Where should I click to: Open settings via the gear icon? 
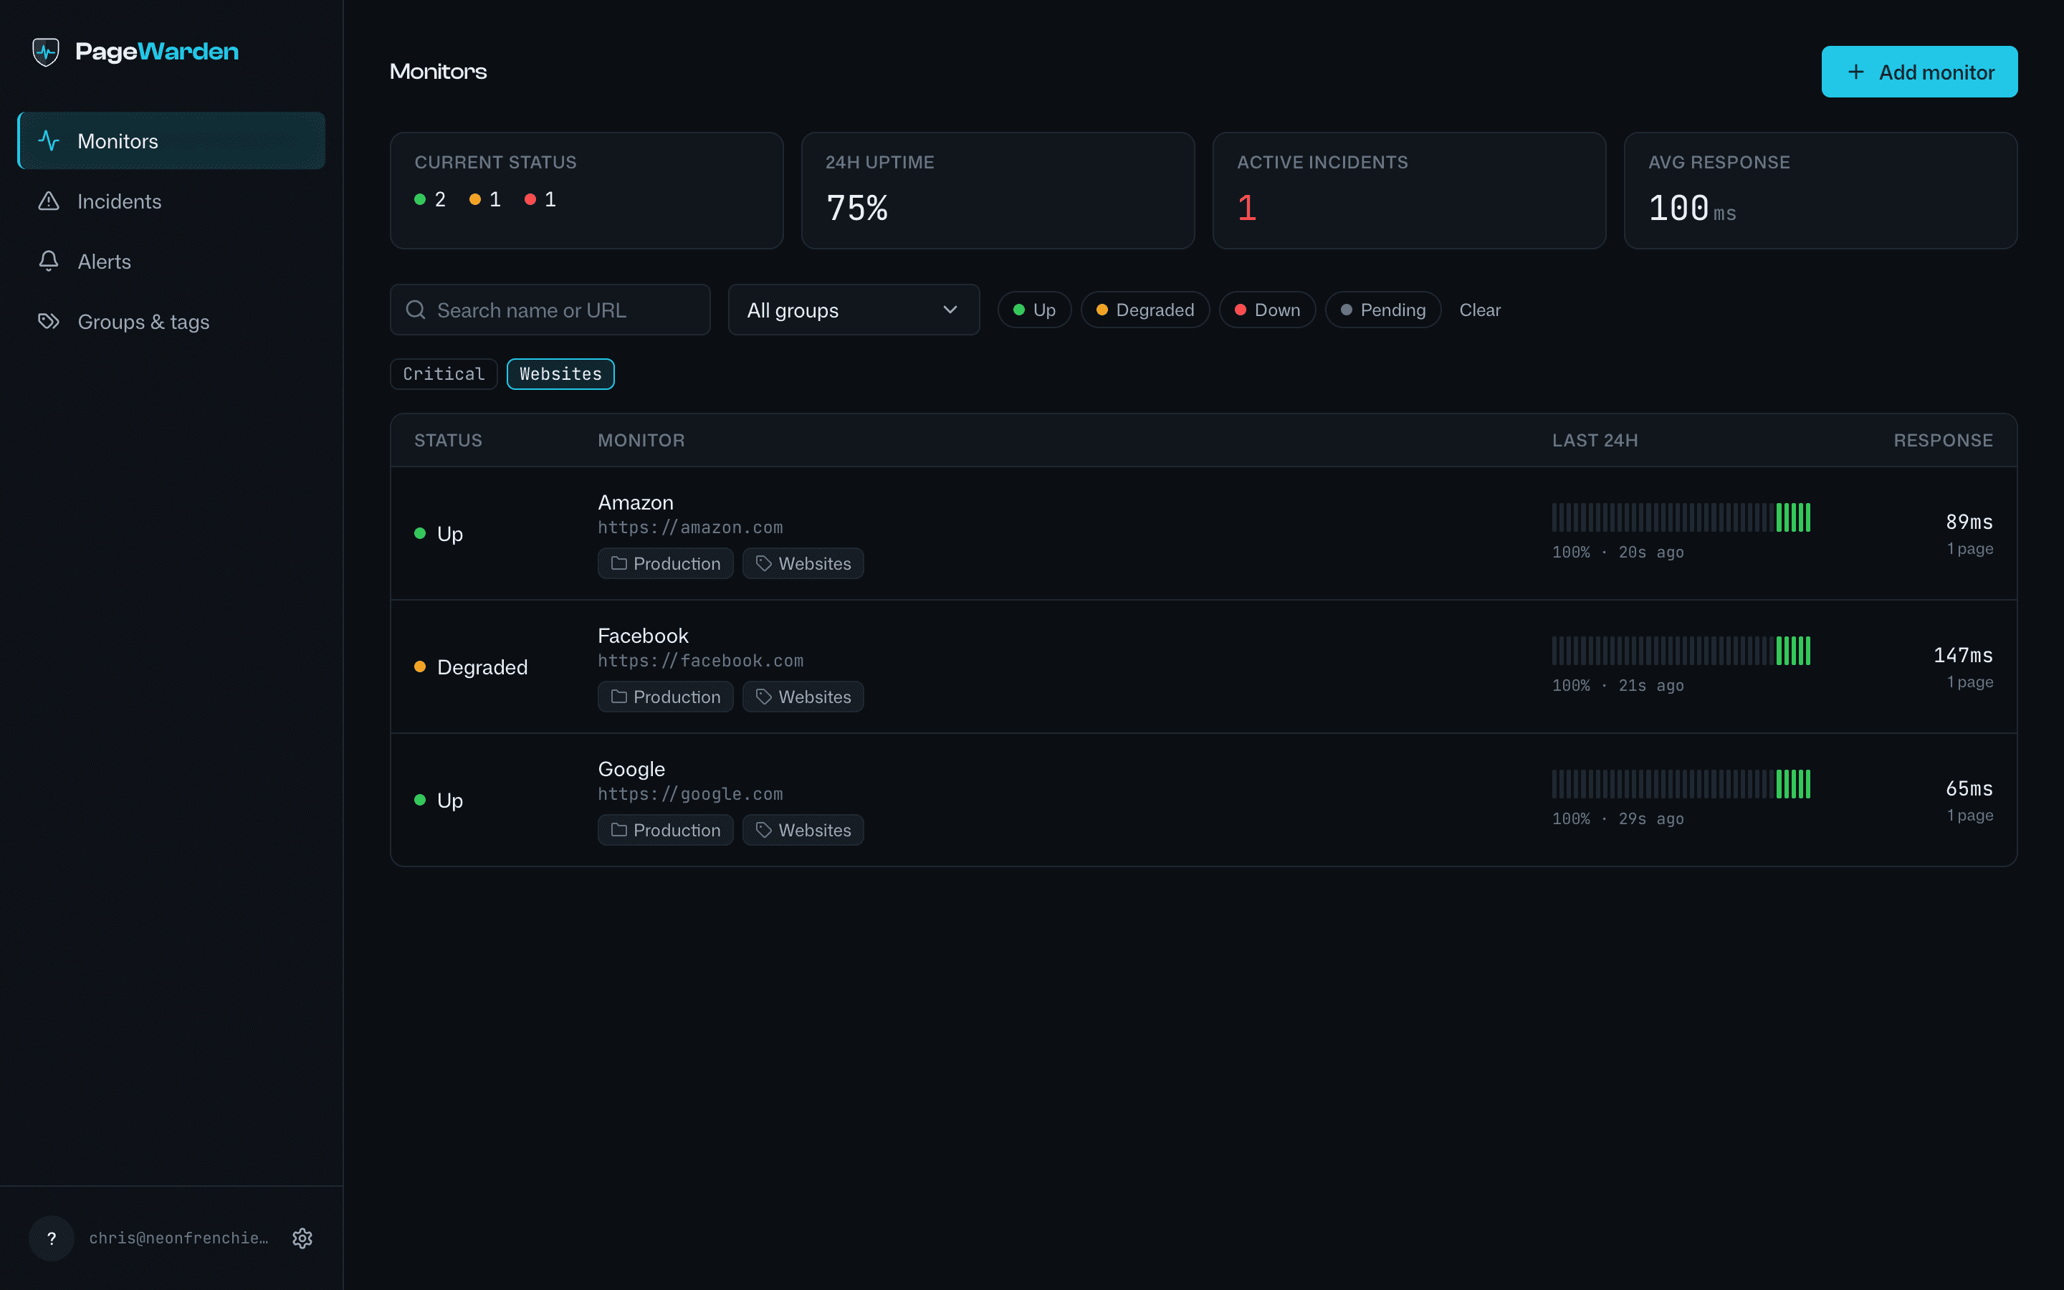302,1238
